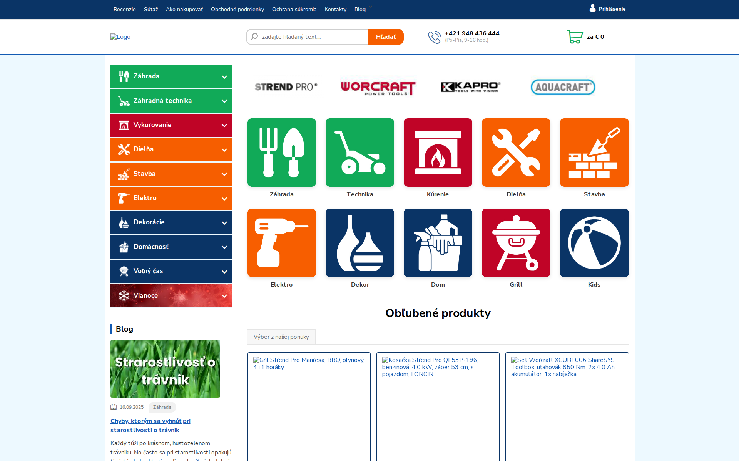This screenshot has width=739, height=461.
Task: Open the Kontakty menu item
Action: coord(335,9)
